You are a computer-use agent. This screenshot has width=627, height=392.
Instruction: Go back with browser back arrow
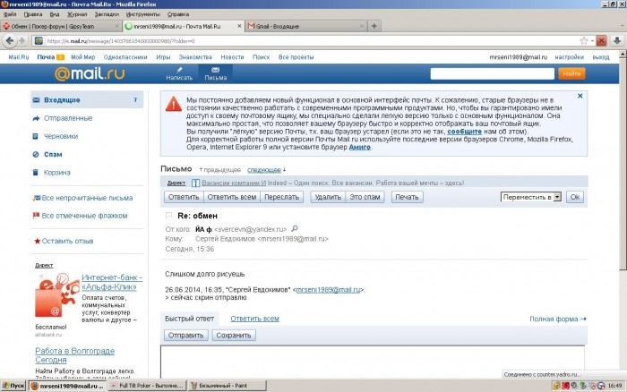[10, 41]
